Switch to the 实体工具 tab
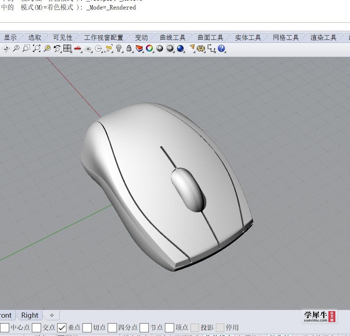 248,37
